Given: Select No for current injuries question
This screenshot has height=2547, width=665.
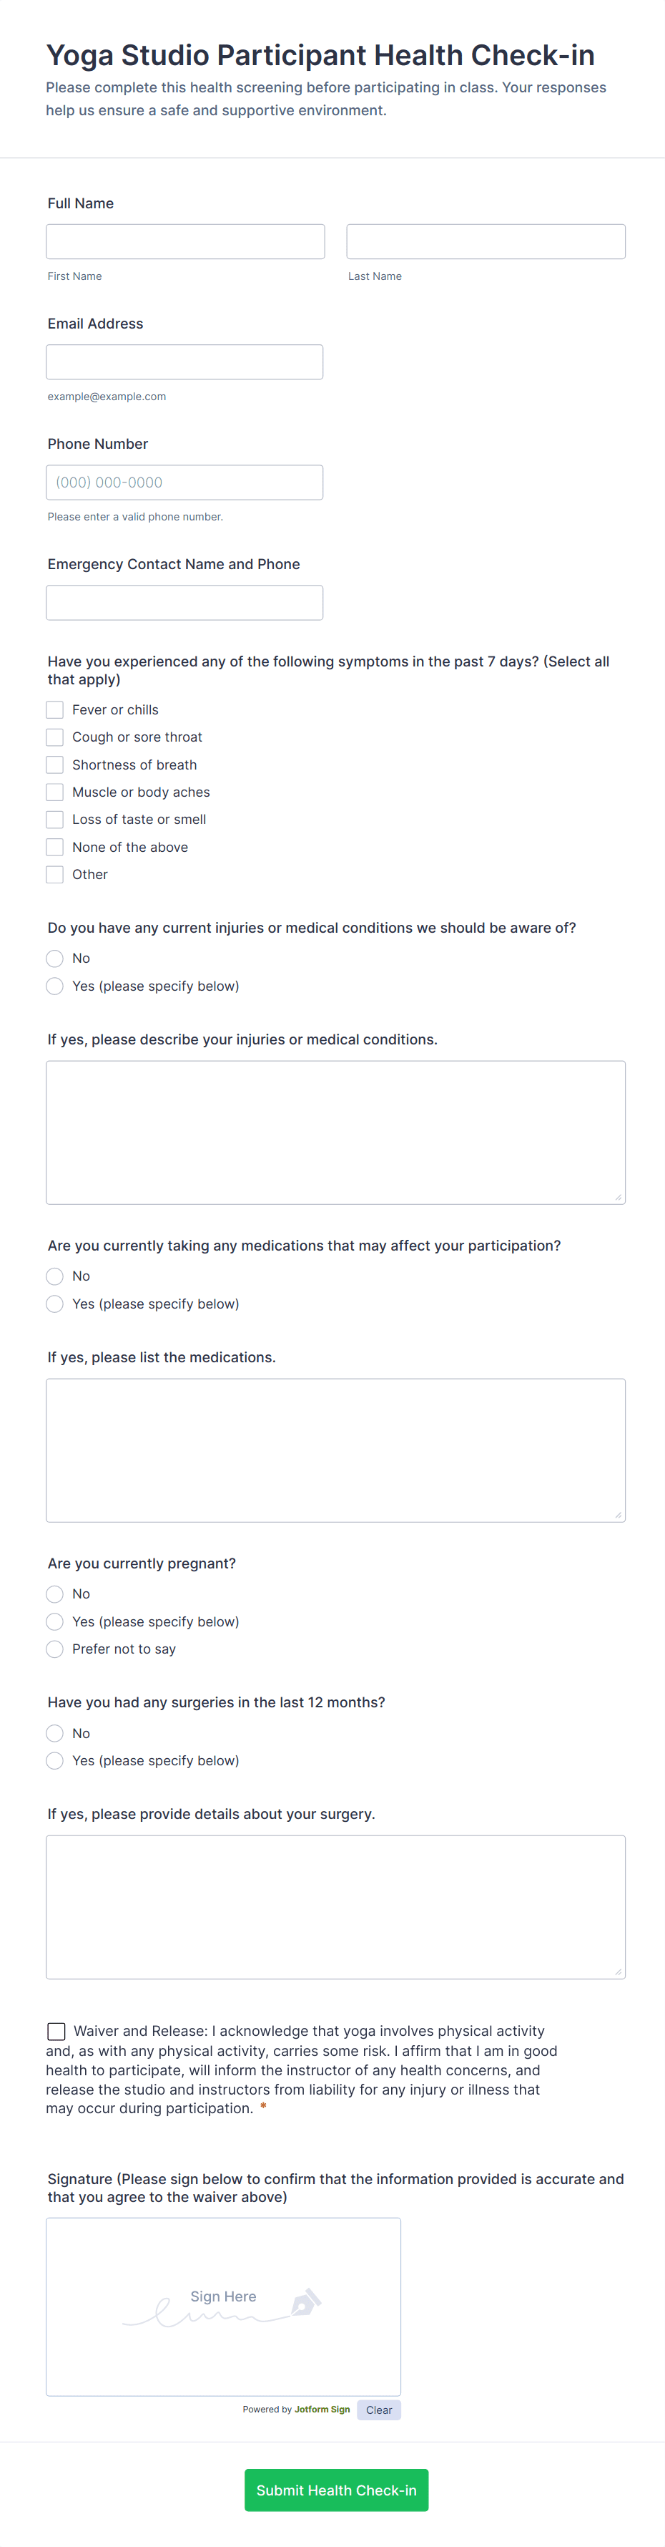Looking at the screenshot, I should pos(54,958).
